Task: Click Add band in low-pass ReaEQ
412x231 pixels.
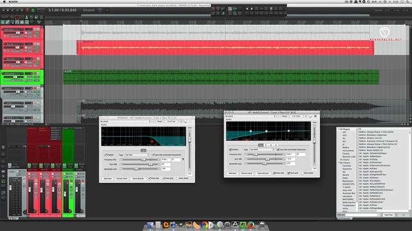Action: point(108,178)
